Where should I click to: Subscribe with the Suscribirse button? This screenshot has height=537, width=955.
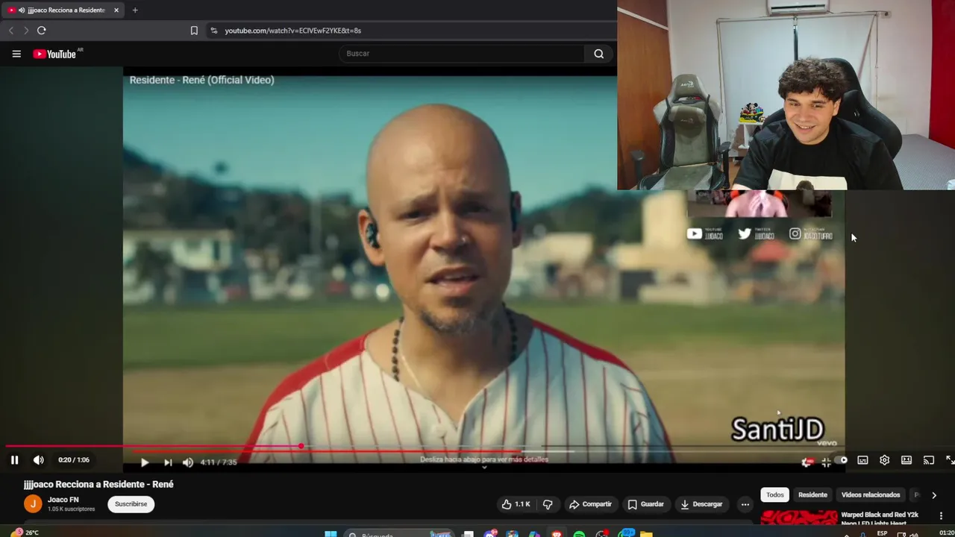coord(131,504)
